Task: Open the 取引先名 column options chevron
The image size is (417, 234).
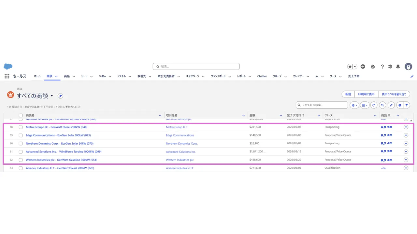Action: [x=243, y=115]
